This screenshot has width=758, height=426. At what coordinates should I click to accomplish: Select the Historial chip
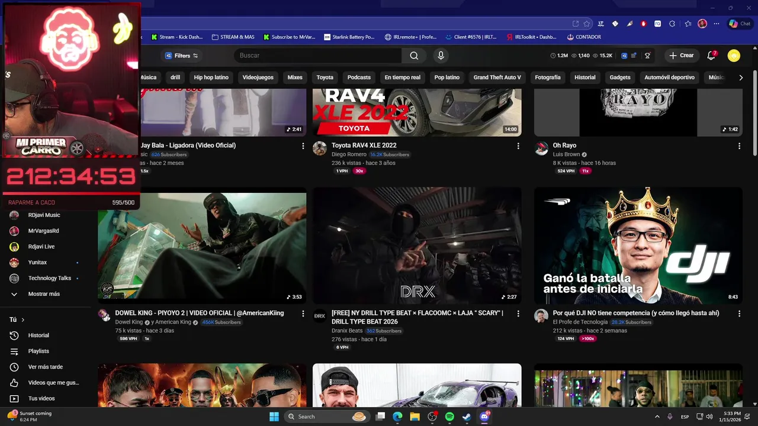(585, 78)
